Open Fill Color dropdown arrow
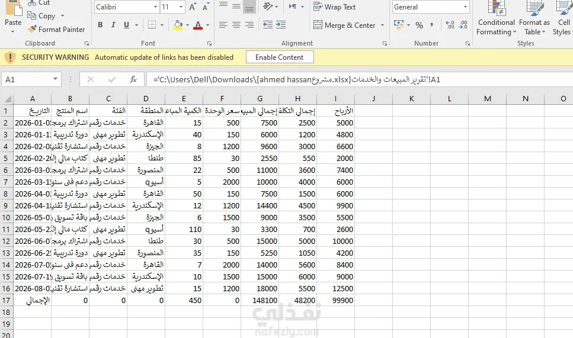This screenshot has width=573, height=338. coord(187,25)
